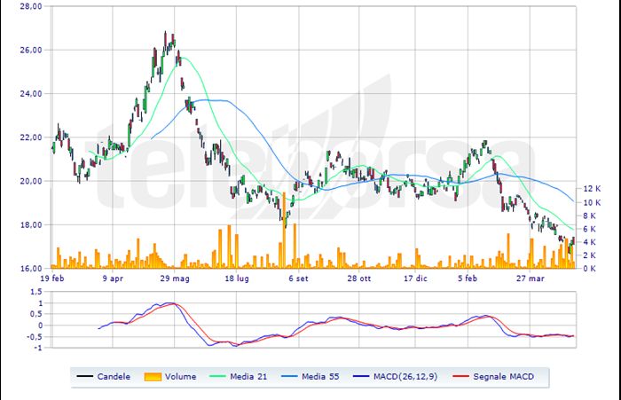The image size is (621, 400).
Task: Click the red Segnale MACD line marker
Action: click(461, 376)
